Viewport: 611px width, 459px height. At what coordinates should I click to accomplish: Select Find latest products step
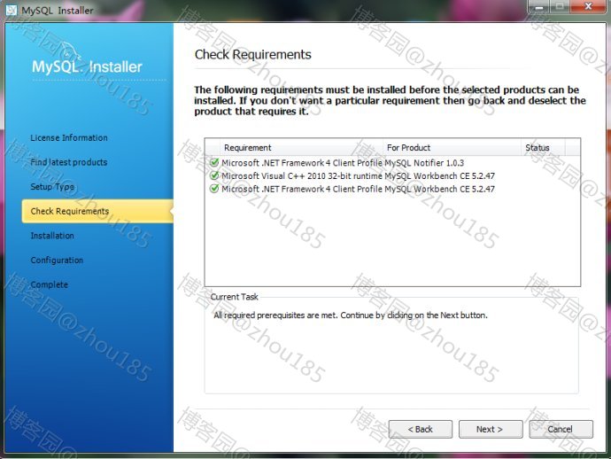68,162
